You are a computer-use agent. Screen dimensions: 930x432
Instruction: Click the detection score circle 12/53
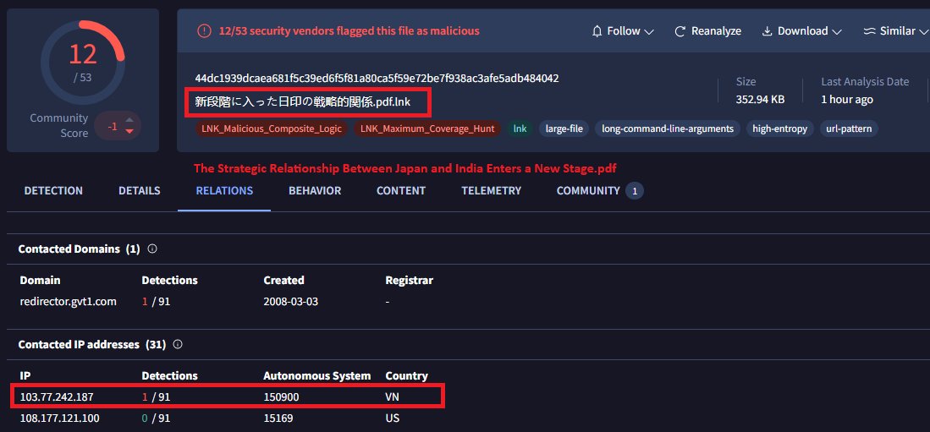pos(82,63)
